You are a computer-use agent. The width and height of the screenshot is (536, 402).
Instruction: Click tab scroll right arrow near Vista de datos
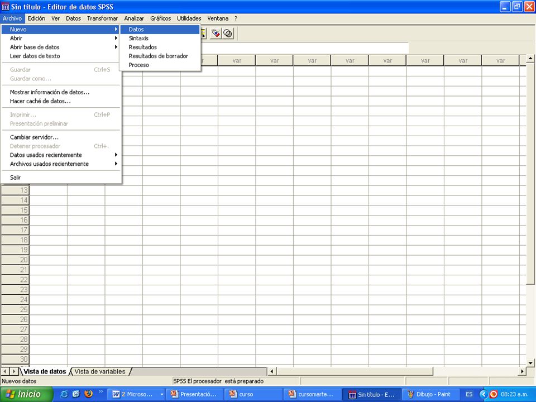[14, 371]
